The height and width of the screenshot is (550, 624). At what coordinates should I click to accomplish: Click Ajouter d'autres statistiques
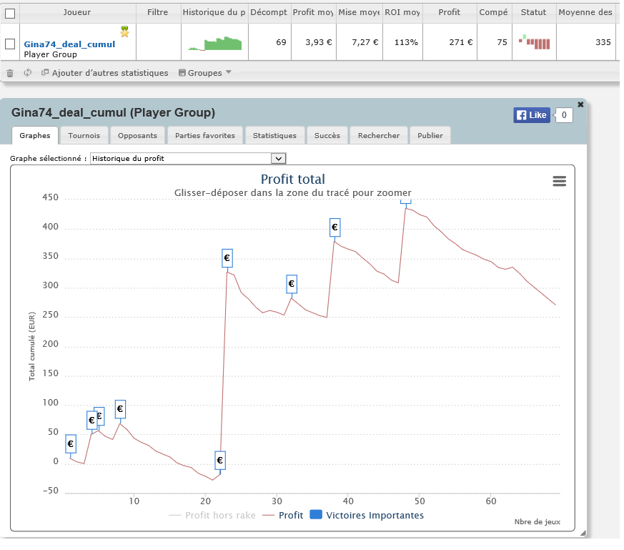click(105, 73)
